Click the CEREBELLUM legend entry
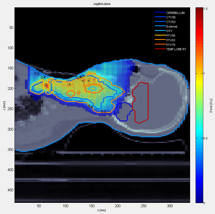 (x=175, y=13)
